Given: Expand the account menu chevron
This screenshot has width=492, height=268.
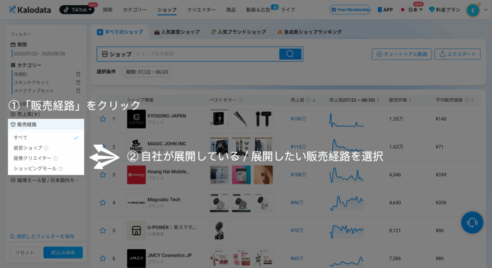Looking at the screenshot, I should [486, 10].
